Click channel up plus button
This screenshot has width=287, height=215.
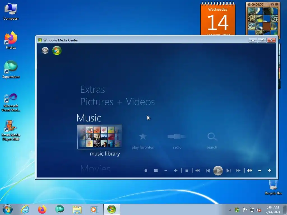pyautogui.click(x=176, y=170)
